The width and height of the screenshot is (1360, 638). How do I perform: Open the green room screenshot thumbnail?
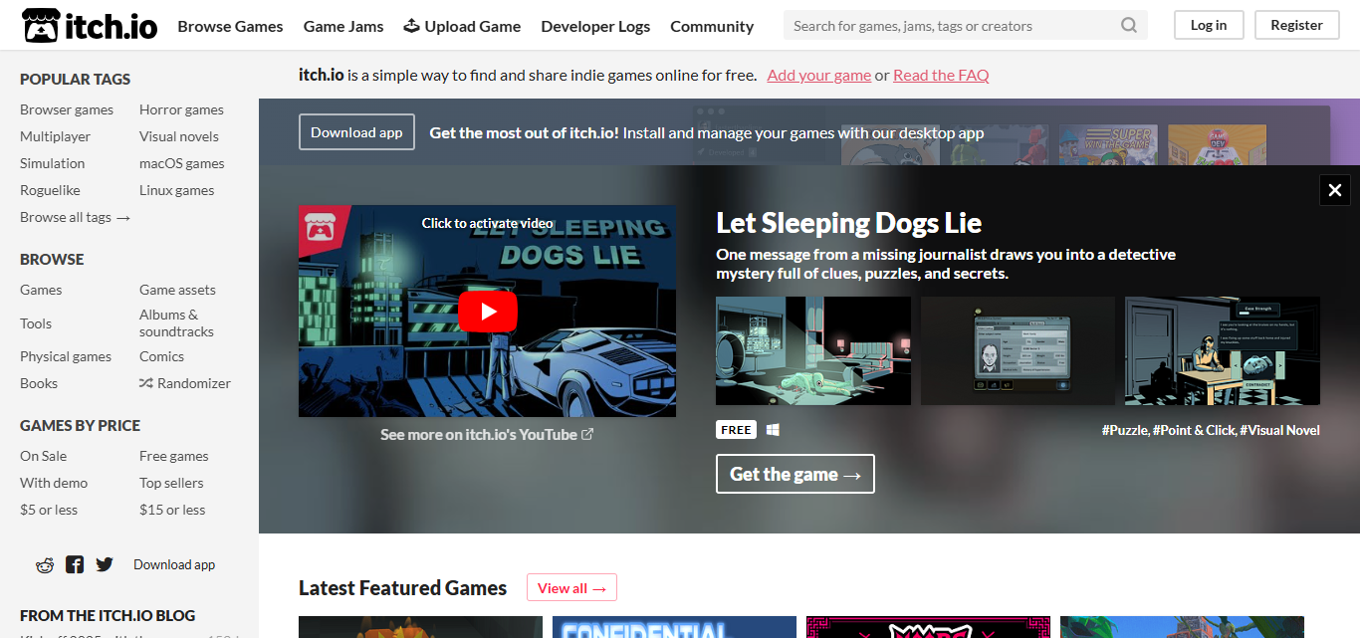click(x=813, y=350)
